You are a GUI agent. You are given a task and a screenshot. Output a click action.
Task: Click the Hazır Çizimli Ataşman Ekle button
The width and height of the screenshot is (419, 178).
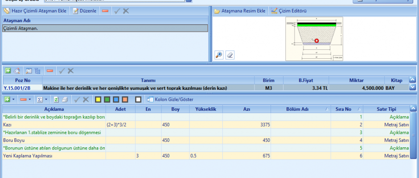tap(36, 10)
